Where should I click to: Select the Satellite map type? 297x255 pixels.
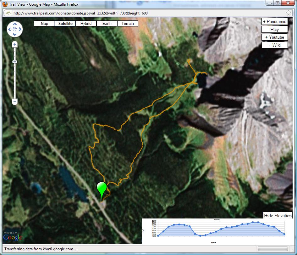(x=65, y=24)
